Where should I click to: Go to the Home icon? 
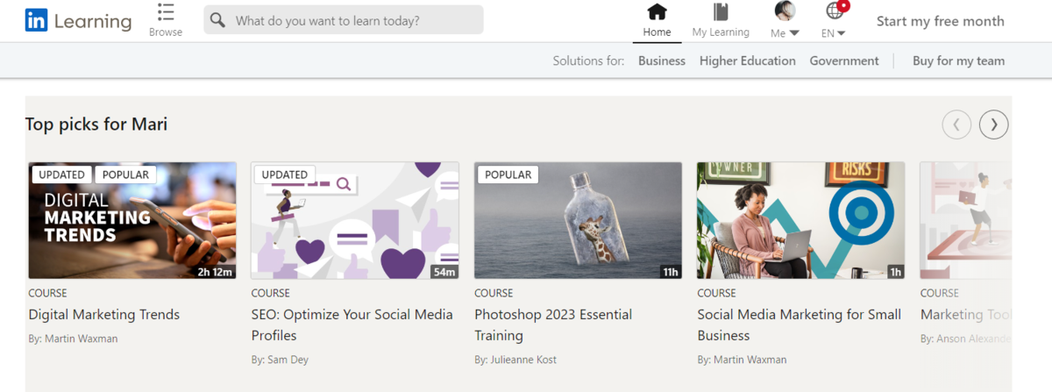pyautogui.click(x=657, y=12)
